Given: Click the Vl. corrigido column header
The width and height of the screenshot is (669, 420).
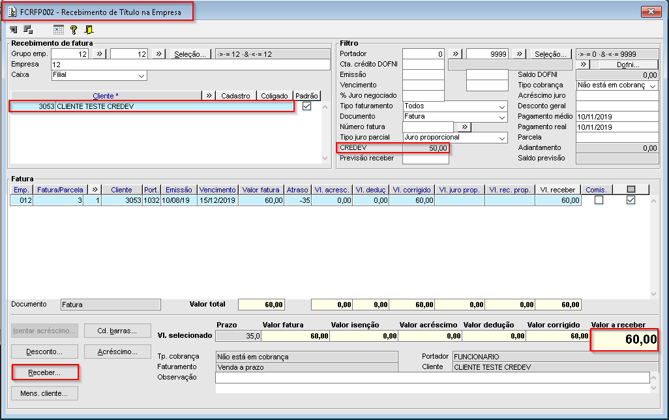Looking at the screenshot, I should 411,190.
